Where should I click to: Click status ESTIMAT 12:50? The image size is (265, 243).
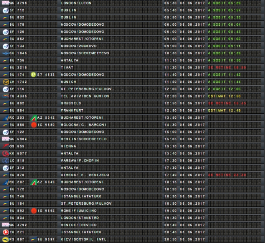pos(224,96)
